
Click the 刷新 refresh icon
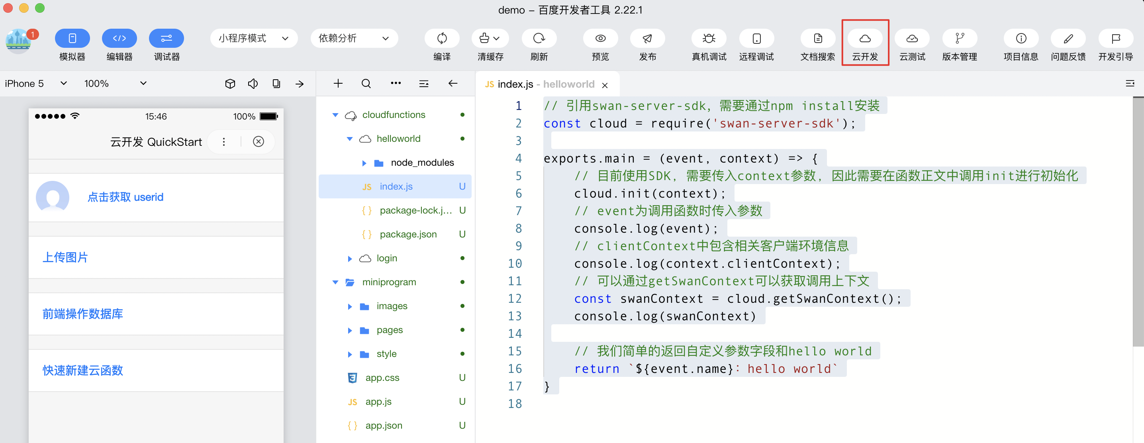(539, 39)
